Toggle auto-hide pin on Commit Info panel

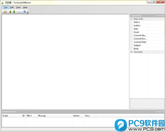click(160, 16)
